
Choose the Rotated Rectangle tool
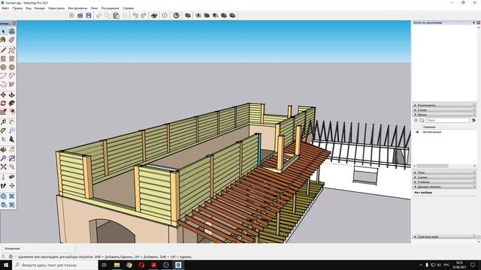click(12, 58)
